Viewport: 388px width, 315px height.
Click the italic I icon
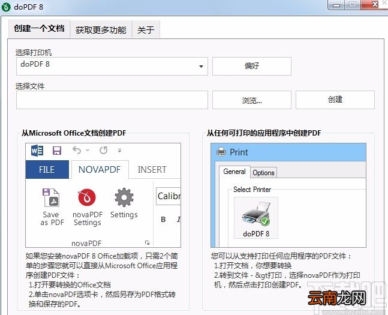(x=179, y=219)
